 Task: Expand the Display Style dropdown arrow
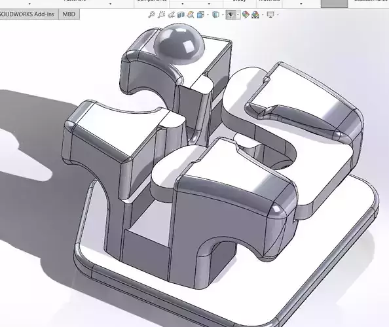223,15
